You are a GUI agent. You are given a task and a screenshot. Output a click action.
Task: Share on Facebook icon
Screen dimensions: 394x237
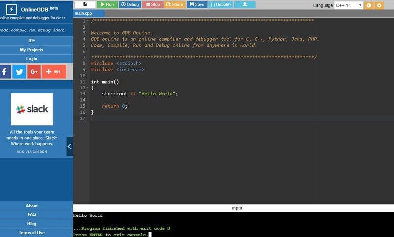tap(5, 72)
